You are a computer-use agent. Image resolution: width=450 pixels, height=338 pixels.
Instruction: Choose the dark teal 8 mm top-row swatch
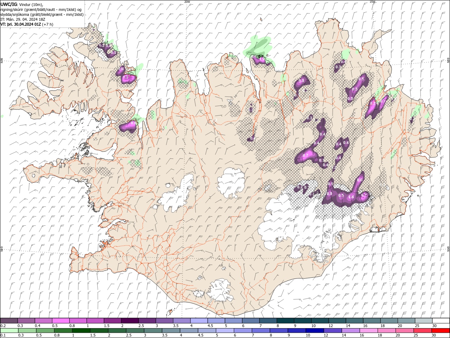(x=285, y=321)
